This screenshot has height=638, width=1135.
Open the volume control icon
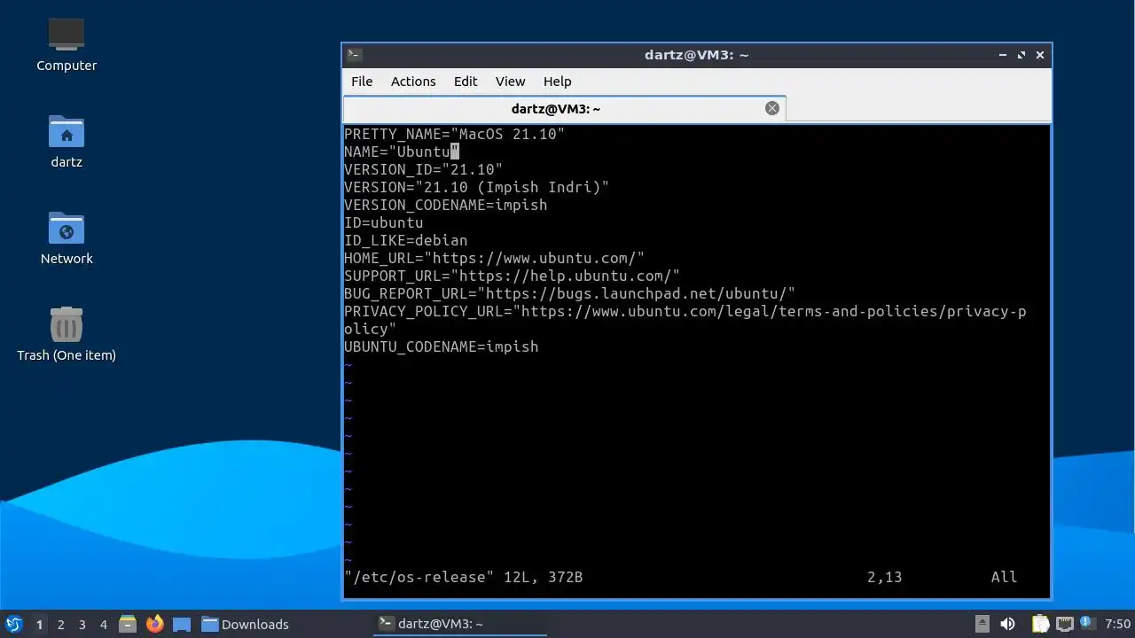coord(1007,624)
